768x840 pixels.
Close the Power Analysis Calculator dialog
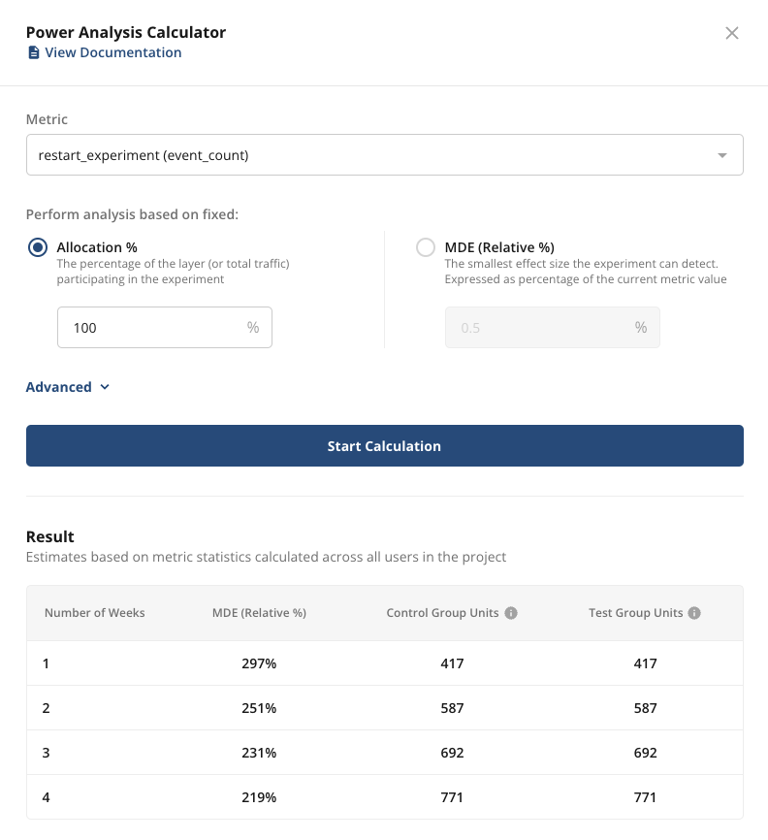[x=732, y=33]
